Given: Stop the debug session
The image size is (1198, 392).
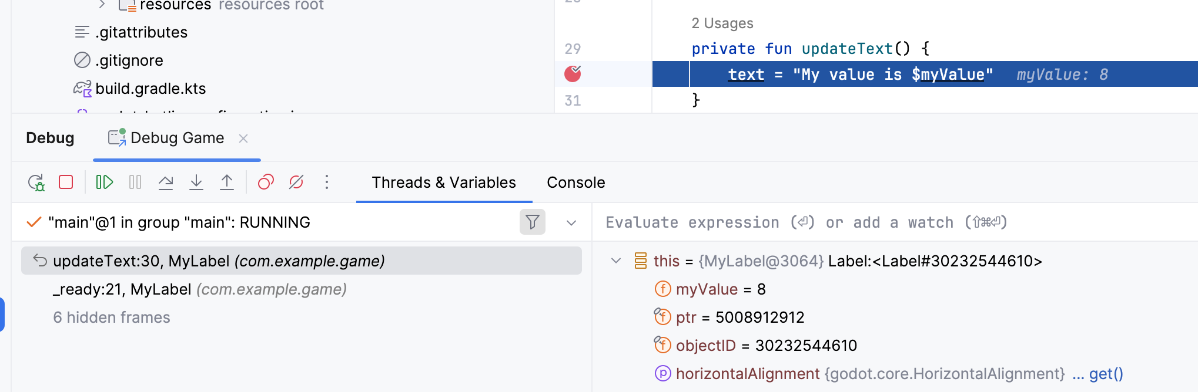Looking at the screenshot, I should (66, 183).
